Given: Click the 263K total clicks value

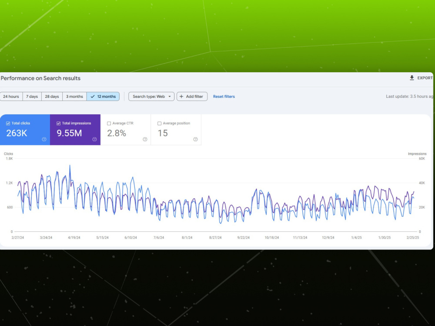Looking at the screenshot, I should point(17,133).
